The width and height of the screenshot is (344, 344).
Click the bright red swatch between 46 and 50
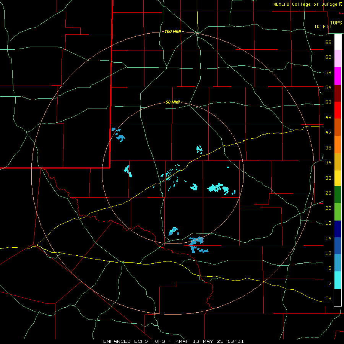(338, 110)
